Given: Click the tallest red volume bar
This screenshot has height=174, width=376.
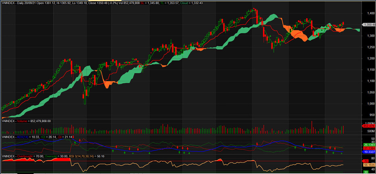Looking at the screenshot, I should tap(312, 127).
